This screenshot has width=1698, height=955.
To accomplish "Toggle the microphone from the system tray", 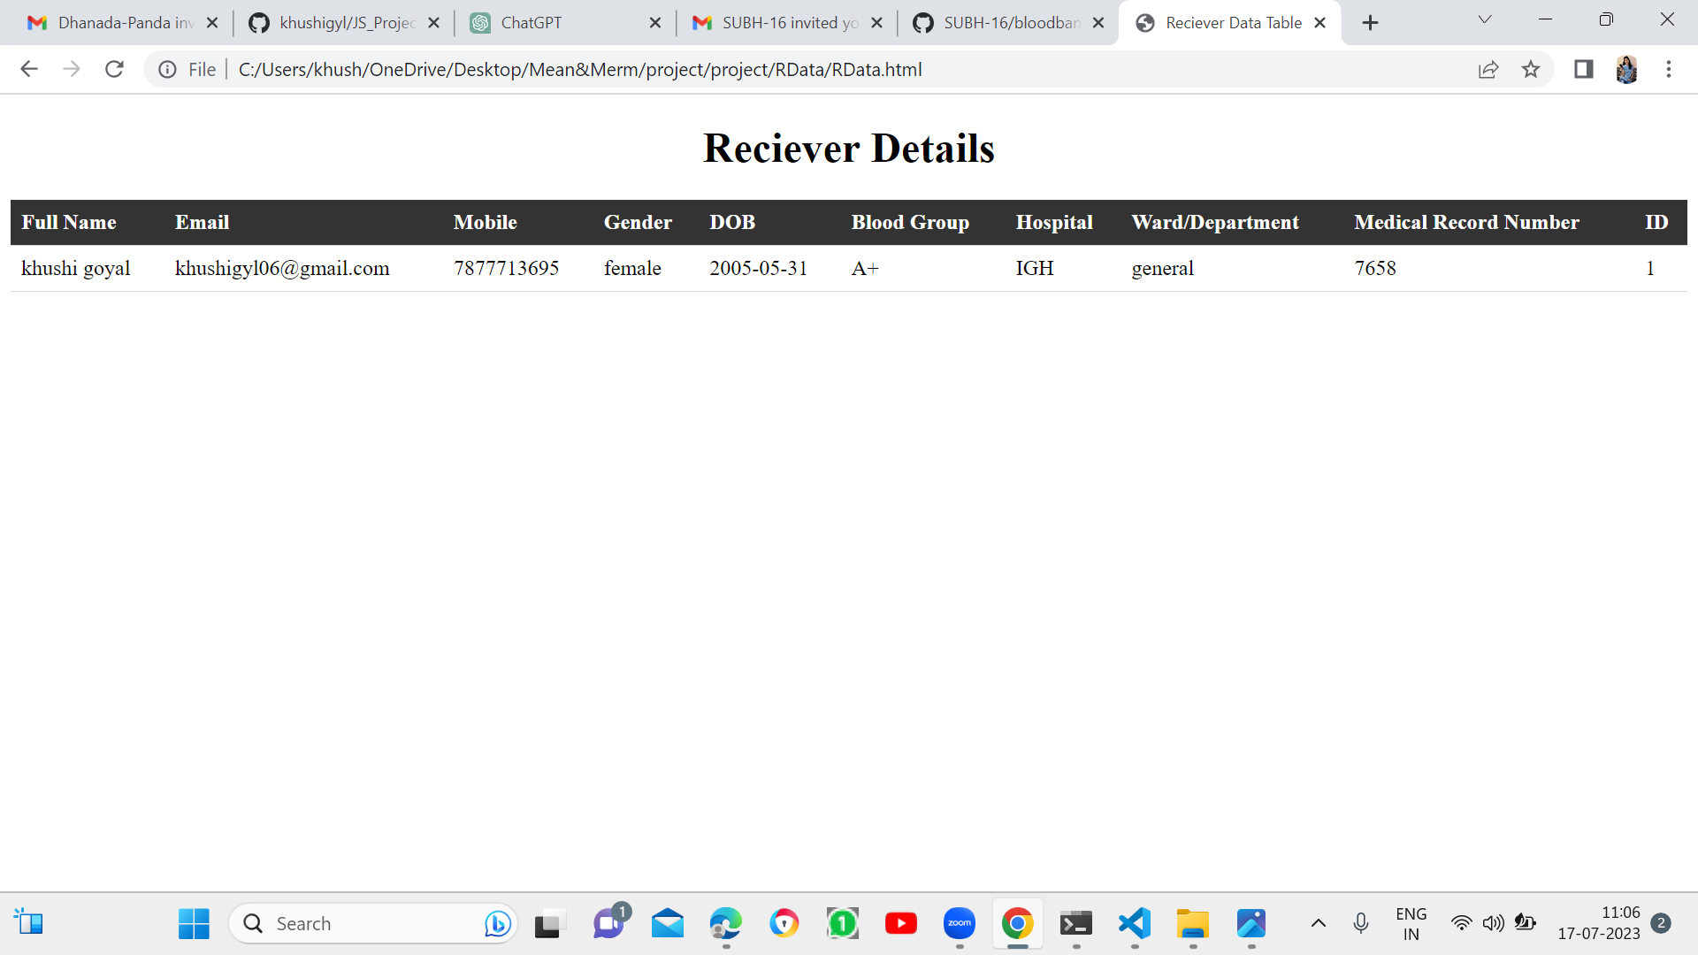I will (1360, 923).
